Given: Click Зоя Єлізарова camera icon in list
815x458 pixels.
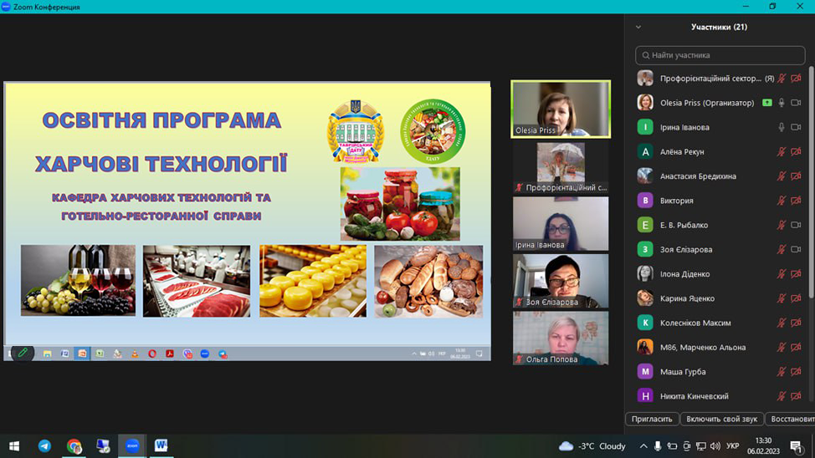Looking at the screenshot, I should (796, 249).
